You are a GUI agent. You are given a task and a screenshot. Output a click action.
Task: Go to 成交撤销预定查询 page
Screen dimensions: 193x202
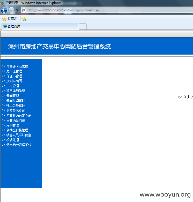(19, 115)
